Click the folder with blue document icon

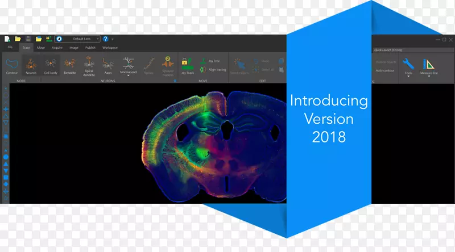[x=39, y=39]
